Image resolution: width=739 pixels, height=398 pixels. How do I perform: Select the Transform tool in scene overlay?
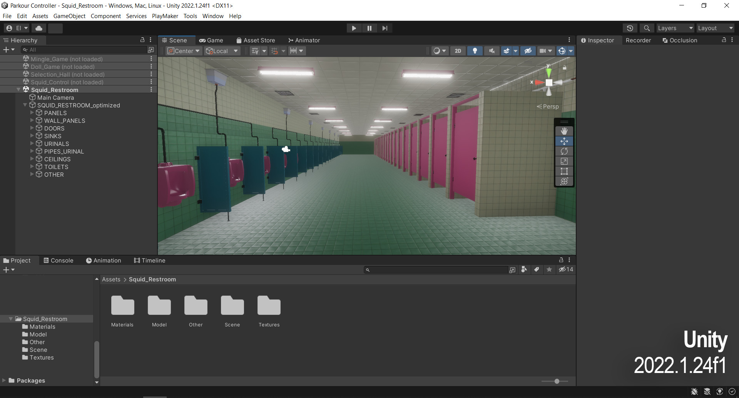(x=564, y=181)
